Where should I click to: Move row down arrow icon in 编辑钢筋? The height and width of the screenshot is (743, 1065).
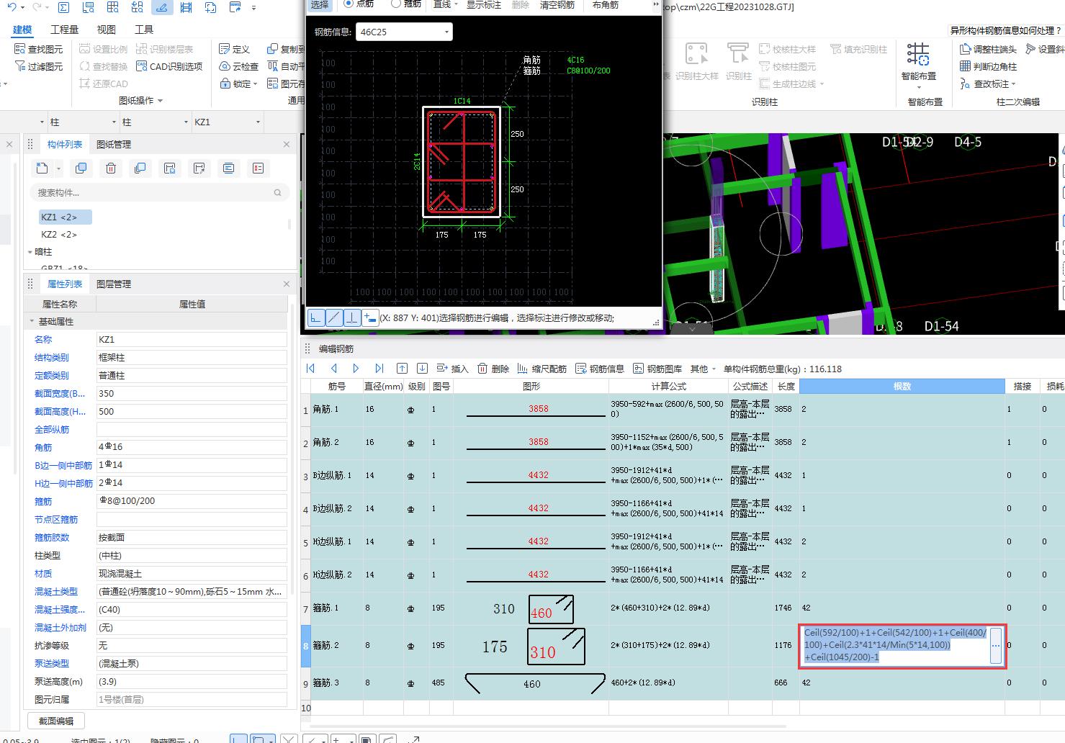(x=423, y=369)
